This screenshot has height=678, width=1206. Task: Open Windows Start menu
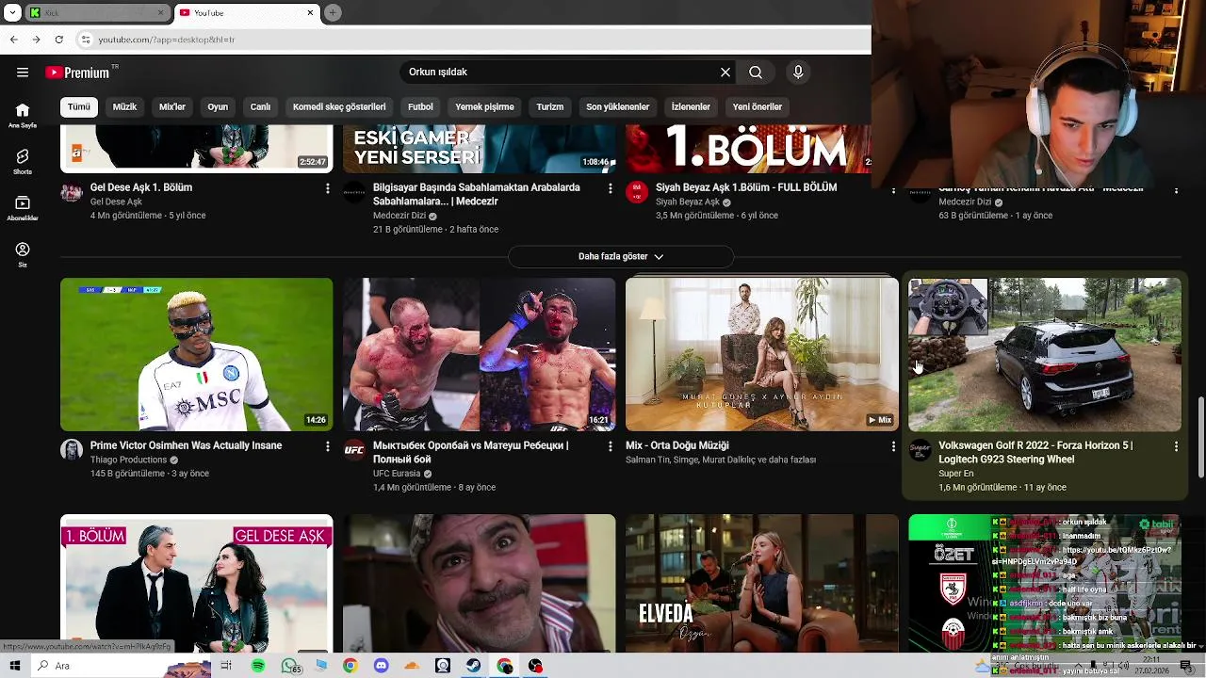(14, 666)
